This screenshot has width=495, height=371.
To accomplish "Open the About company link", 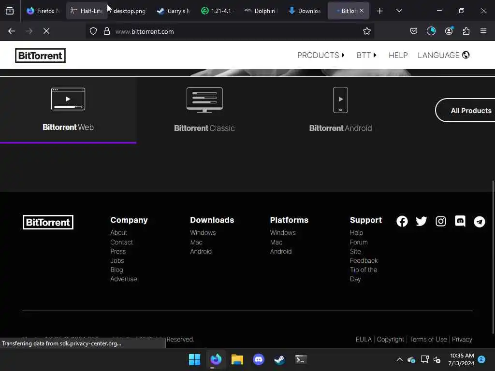I will click(119, 232).
